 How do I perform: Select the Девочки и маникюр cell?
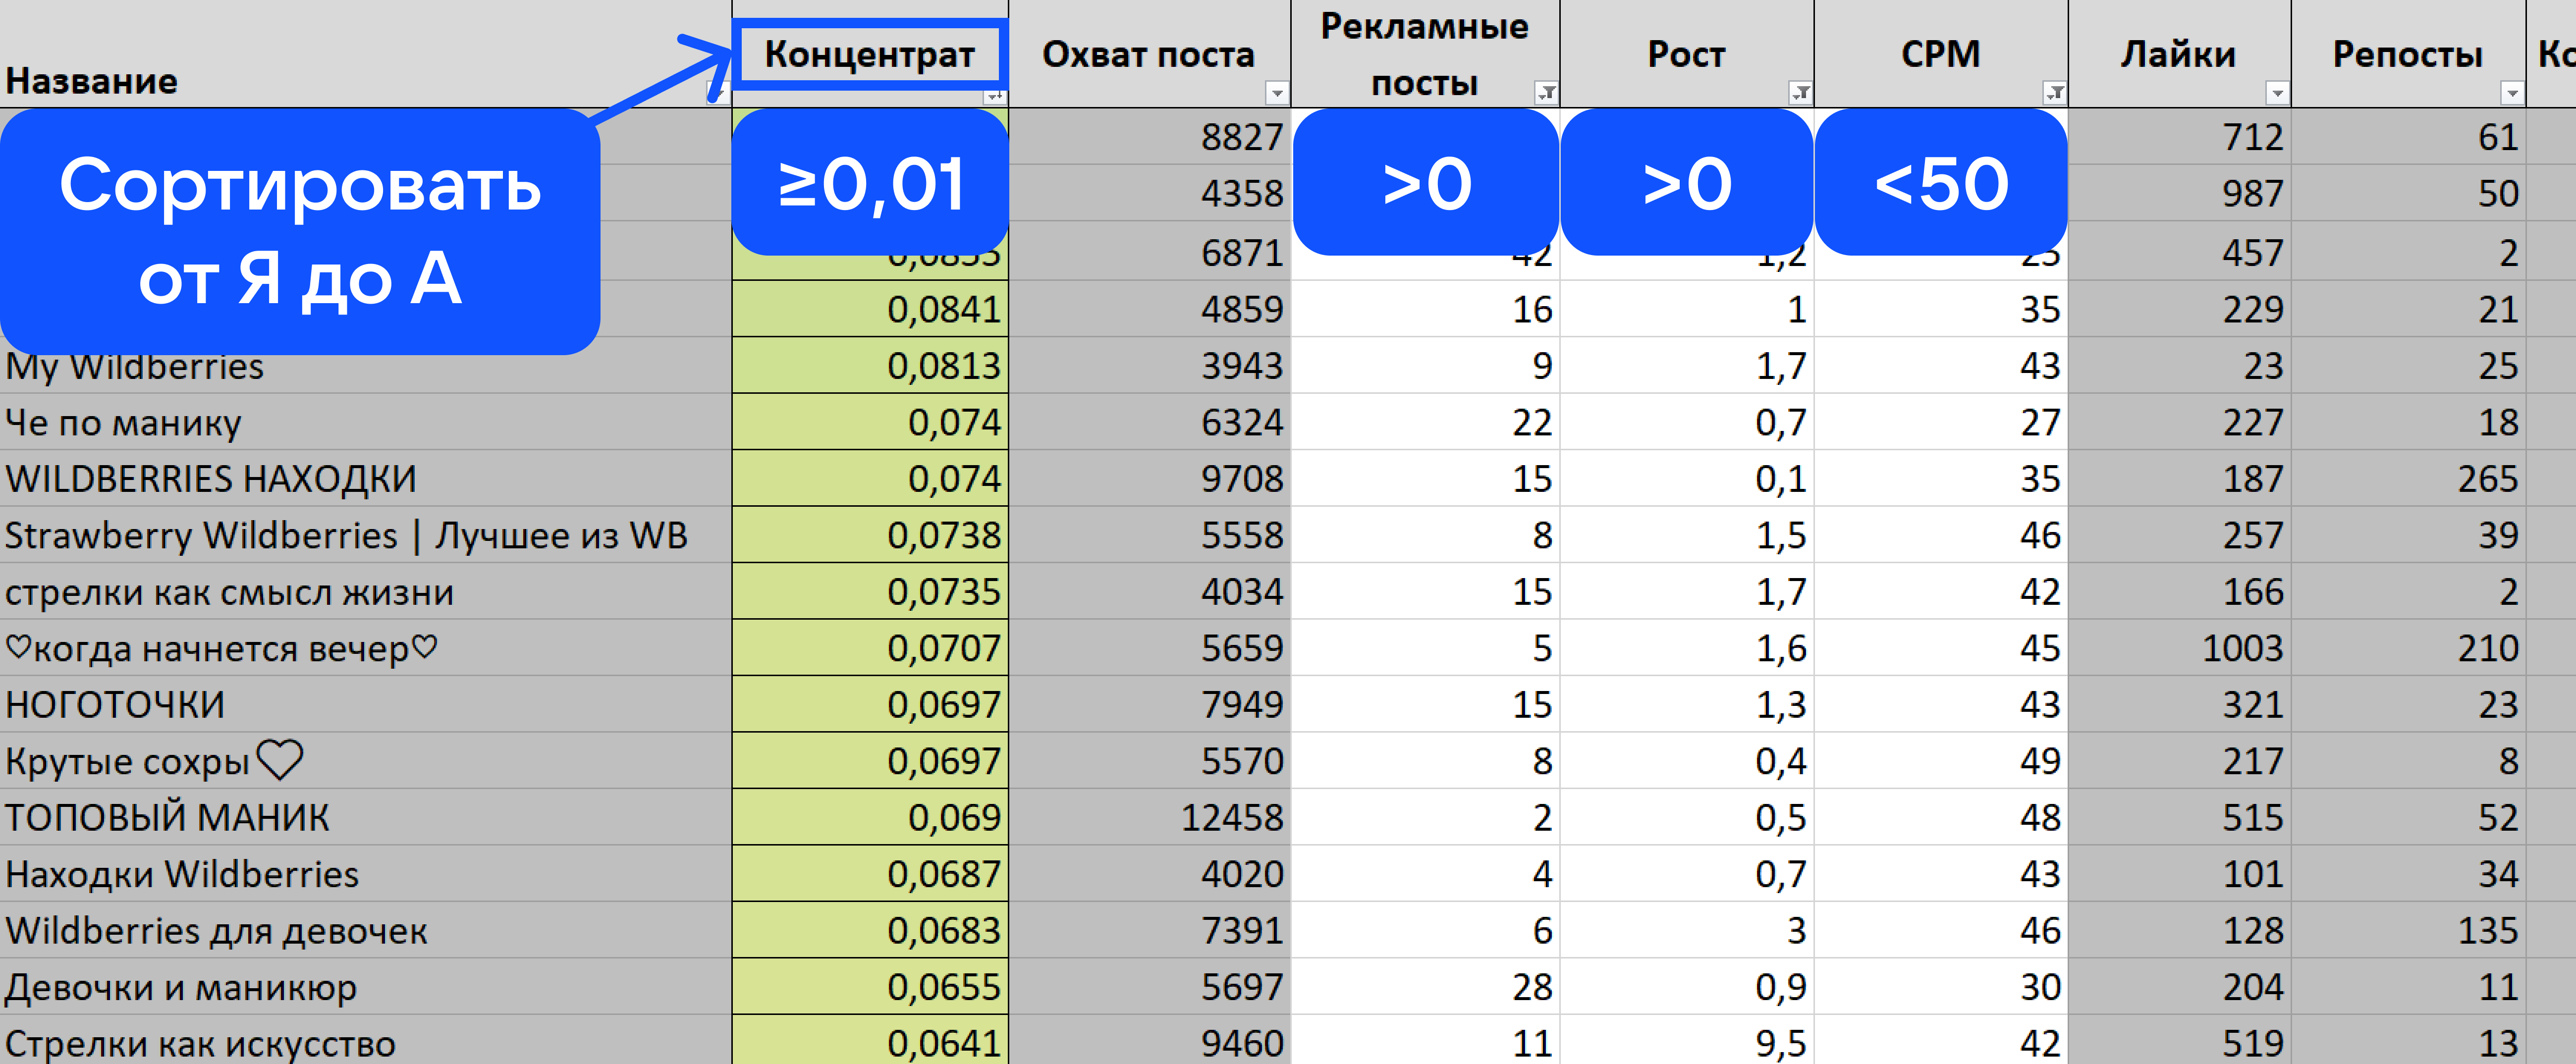click(x=366, y=987)
